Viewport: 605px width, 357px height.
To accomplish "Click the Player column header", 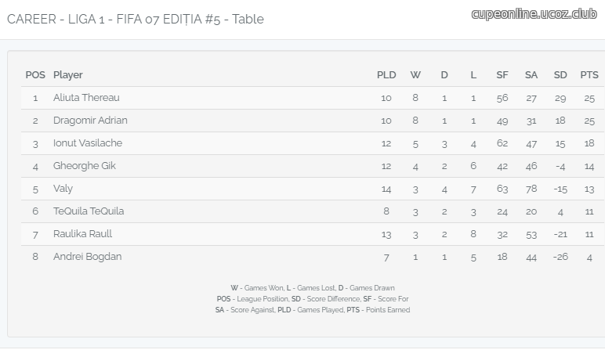I will pos(68,75).
